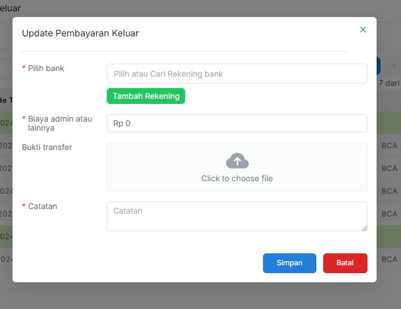The image size is (401, 309).
Task: Focus the Biaya admin Rp field
Action: tap(237, 123)
